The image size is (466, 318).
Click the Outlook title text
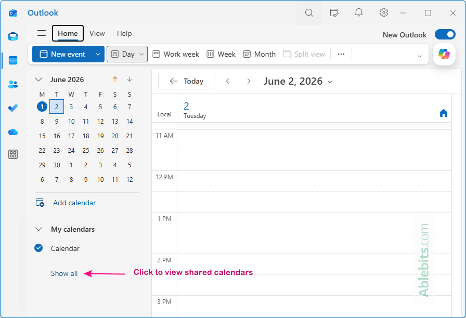[x=43, y=13]
